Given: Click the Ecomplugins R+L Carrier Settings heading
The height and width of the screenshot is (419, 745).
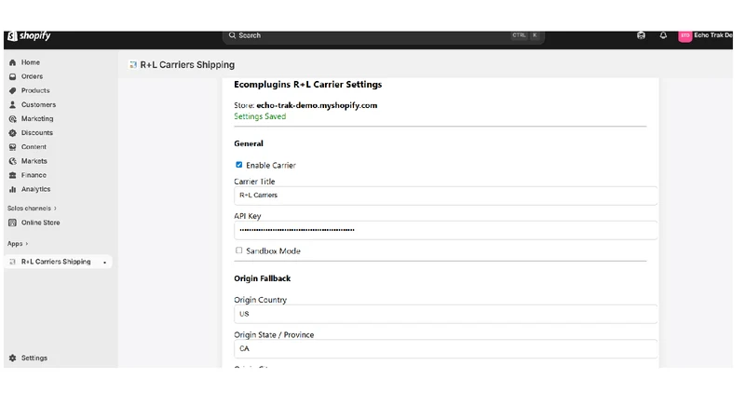Looking at the screenshot, I should tap(308, 85).
